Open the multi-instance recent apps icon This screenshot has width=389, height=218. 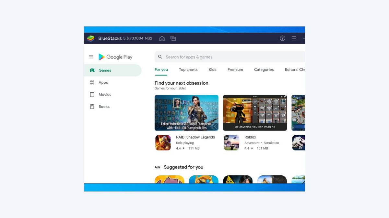point(173,38)
